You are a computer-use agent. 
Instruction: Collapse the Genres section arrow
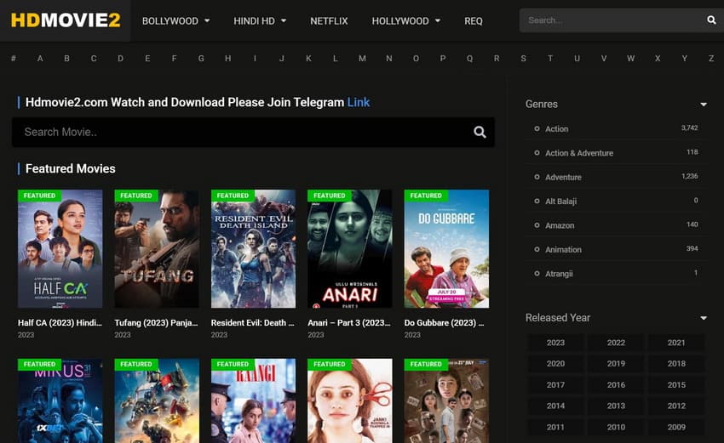703,105
